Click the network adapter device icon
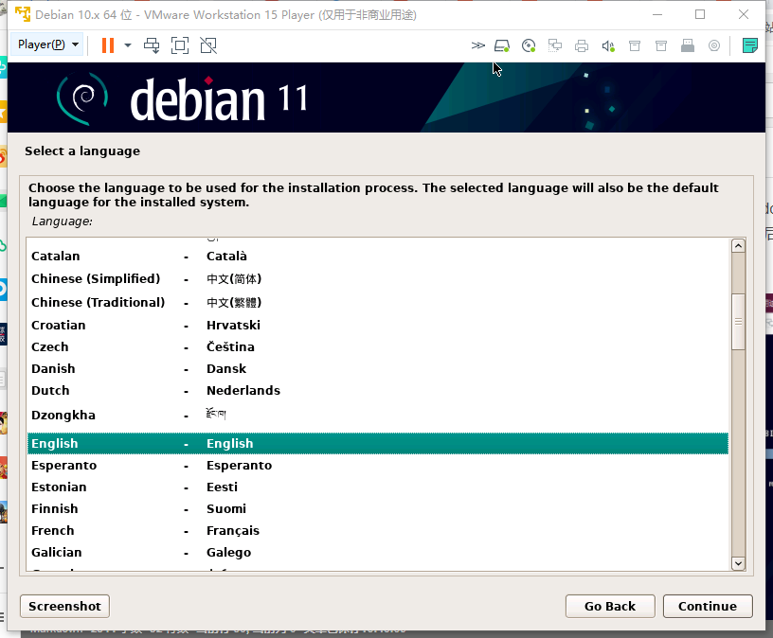 pos(555,45)
